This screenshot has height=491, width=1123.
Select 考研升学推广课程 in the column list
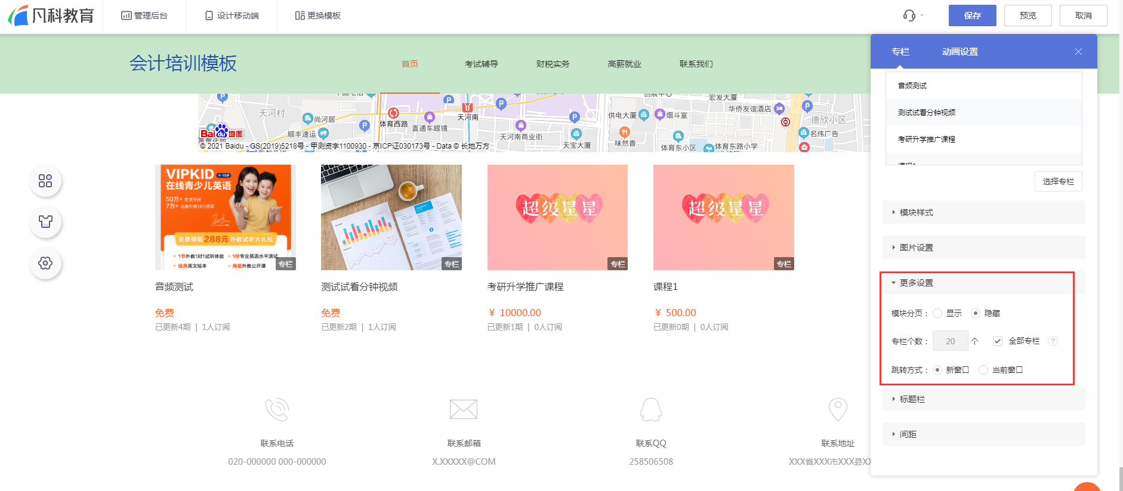[984, 140]
